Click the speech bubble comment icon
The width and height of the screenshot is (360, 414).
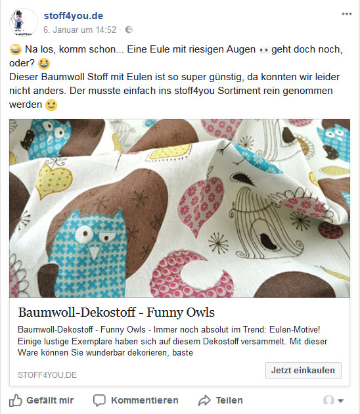point(99,400)
